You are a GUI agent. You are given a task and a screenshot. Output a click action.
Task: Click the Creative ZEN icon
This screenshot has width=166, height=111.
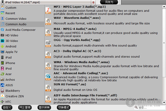2,96
